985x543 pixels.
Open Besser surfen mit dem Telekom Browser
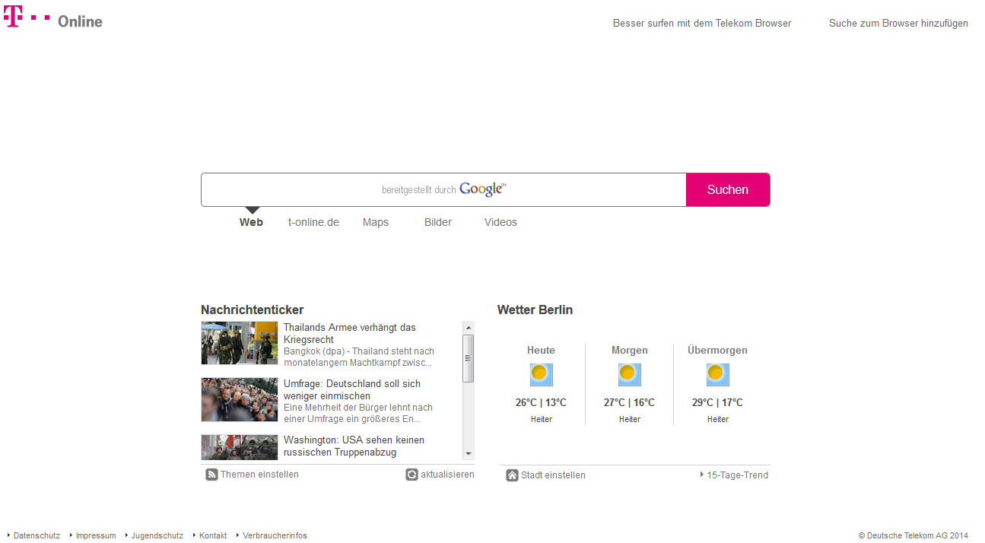tap(702, 24)
